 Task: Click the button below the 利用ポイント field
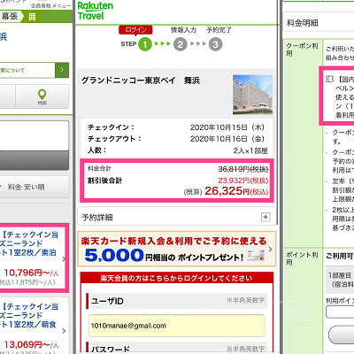point(342,335)
